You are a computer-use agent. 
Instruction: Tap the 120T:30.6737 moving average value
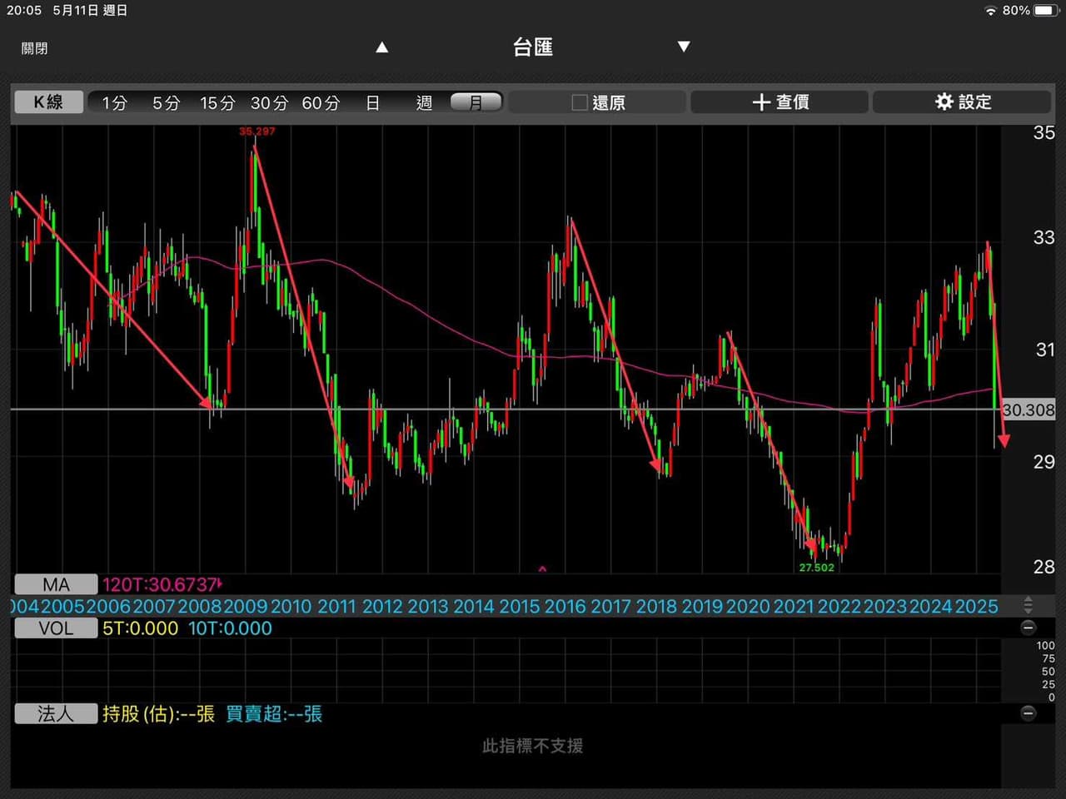(161, 584)
